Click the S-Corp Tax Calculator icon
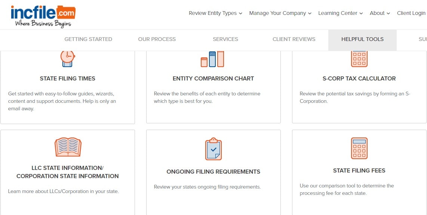 (x=359, y=59)
